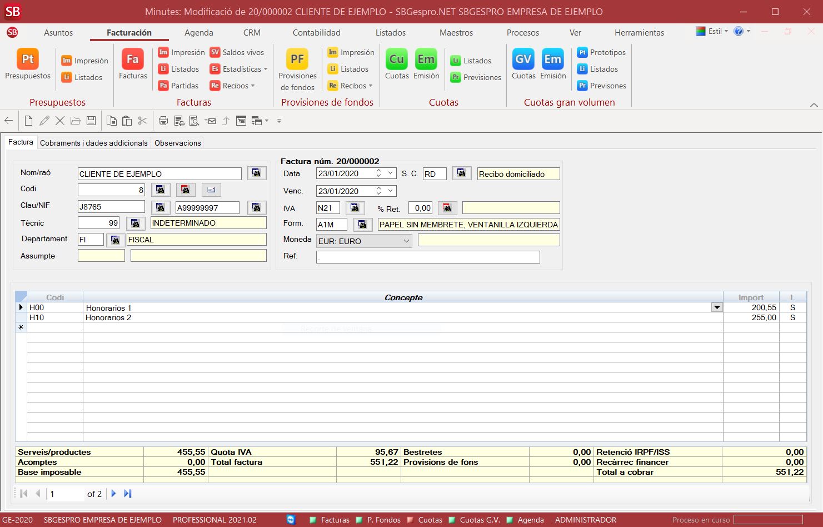Click Saldos vivos button in ribbon

237,52
